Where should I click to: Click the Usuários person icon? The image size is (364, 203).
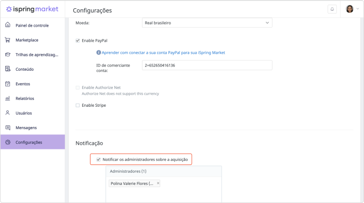pyautogui.click(x=8, y=113)
